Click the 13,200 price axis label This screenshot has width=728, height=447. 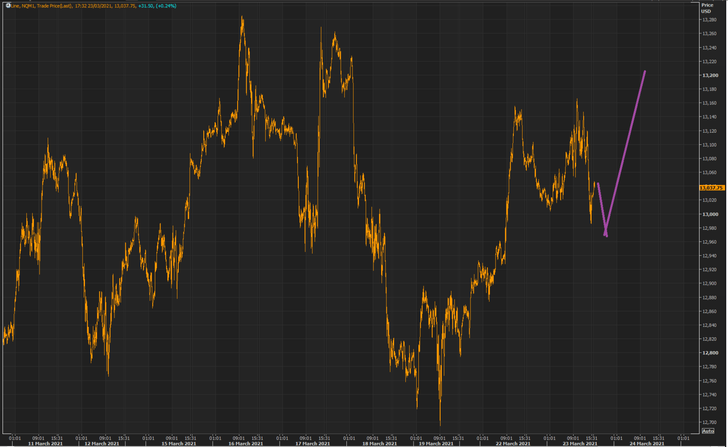[x=710, y=75]
